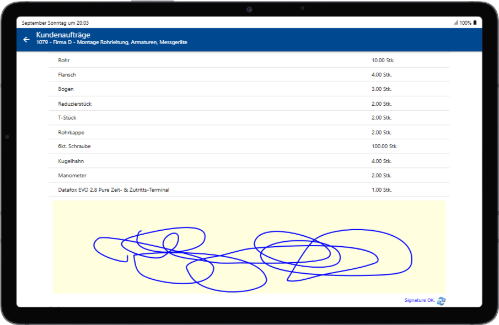The width and height of the screenshot is (499, 325).
Task: Tap the battery icon in status bar
Action: point(475,23)
